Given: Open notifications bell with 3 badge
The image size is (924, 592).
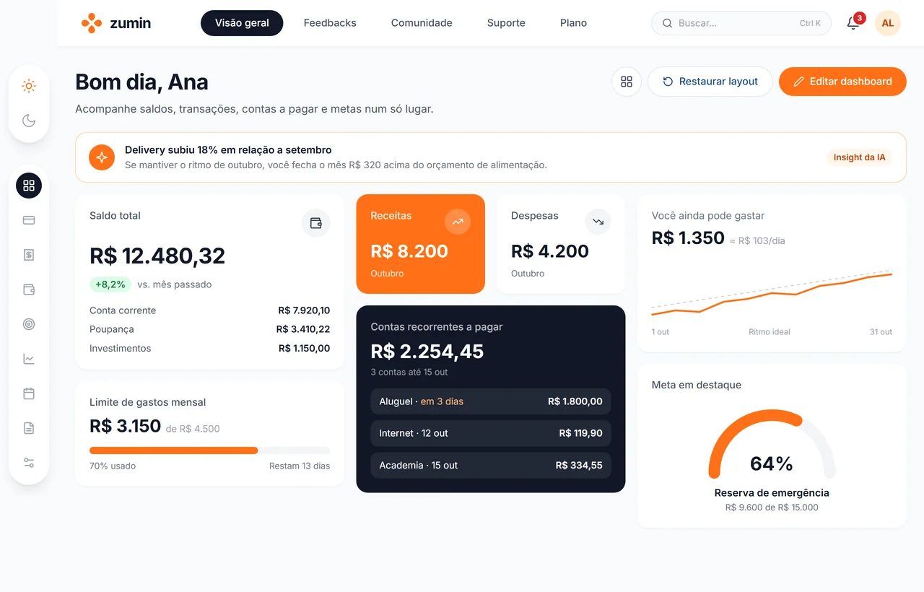Looking at the screenshot, I should [x=853, y=23].
